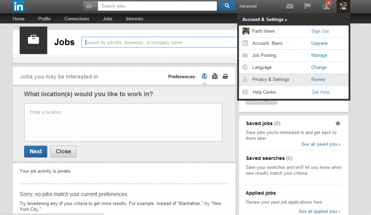Click the Jobs you may be interested in heading
Viewport: 371px width, 215px height.
(x=59, y=77)
